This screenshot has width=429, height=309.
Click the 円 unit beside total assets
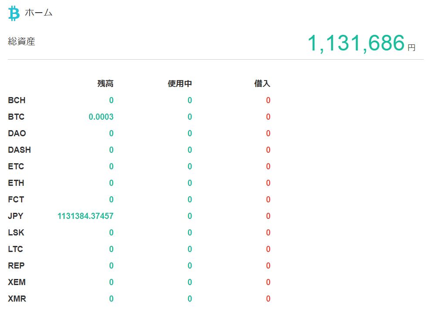(x=412, y=47)
